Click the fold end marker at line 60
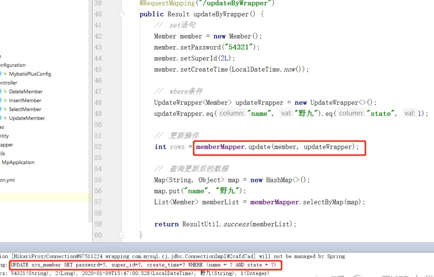 [122, 235]
